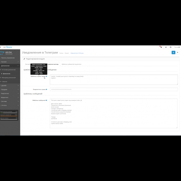Click the home icon in header
This screenshot has width=181, height=181.
coord(166,47)
